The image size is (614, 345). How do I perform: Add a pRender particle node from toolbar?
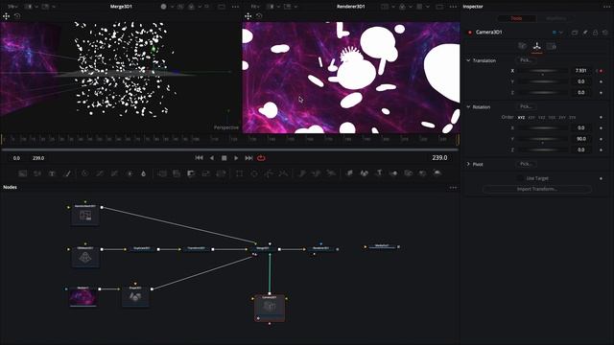click(x=331, y=173)
